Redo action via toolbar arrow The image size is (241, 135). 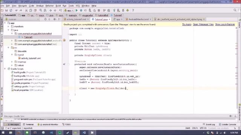pos(21,10)
